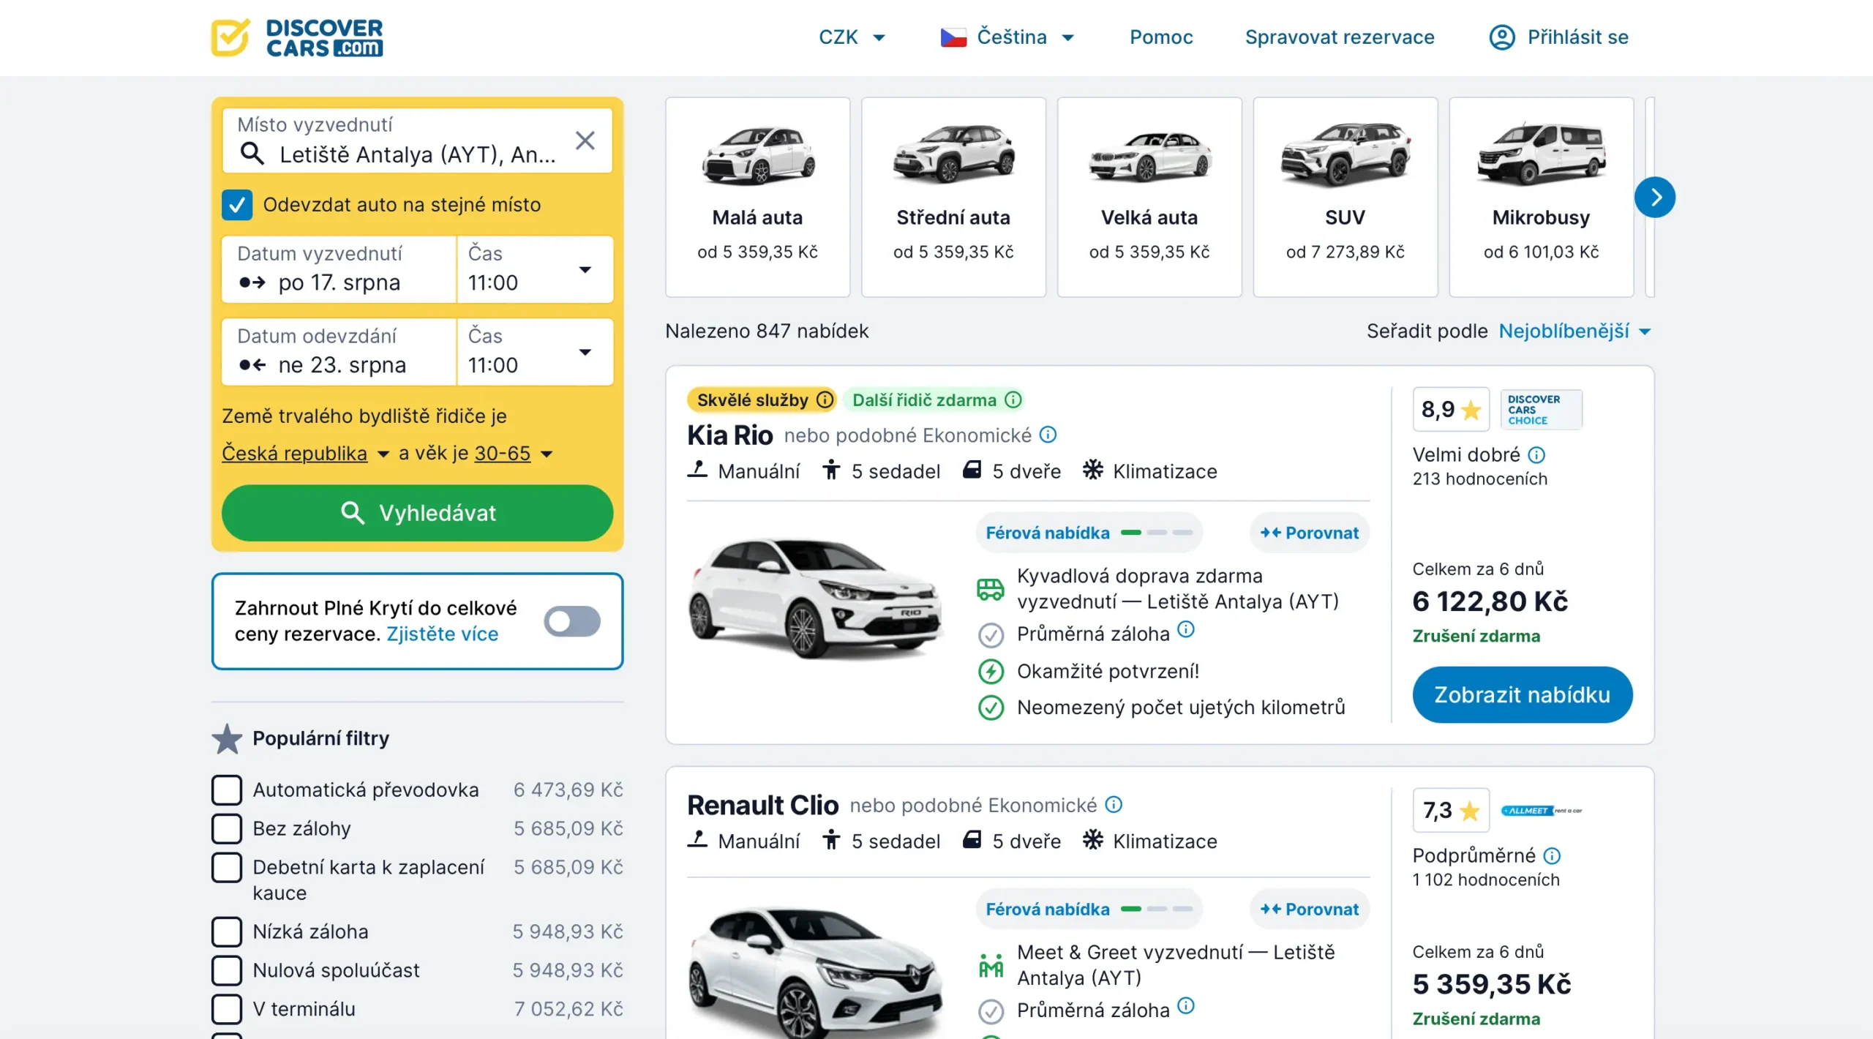Screen dimensions: 1873x1039
Task: Click the Okamžité potvrzení lightning icon
Action: (991, 671)
